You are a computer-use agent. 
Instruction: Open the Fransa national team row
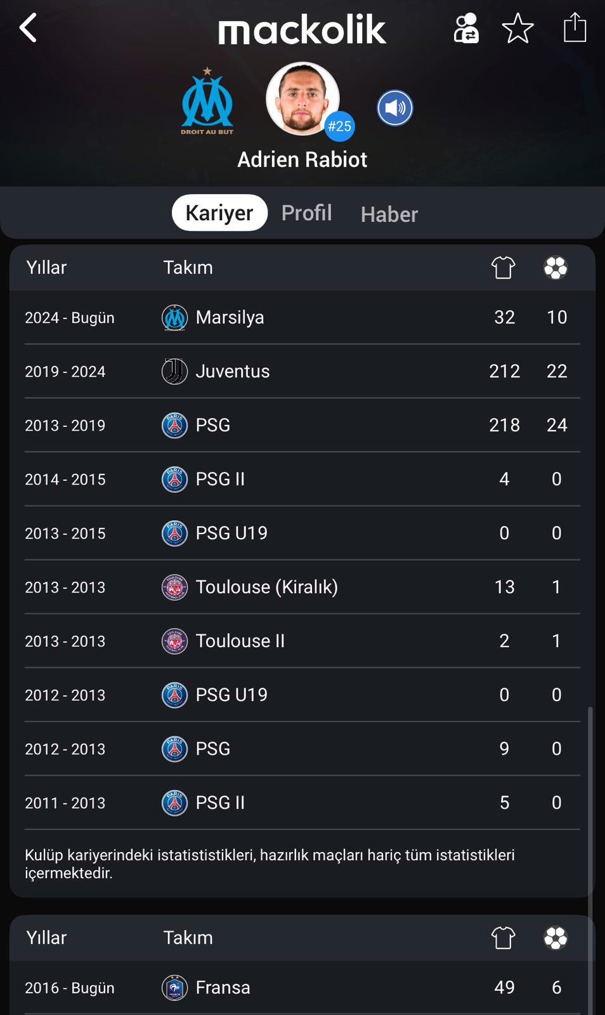pos(302,987)
